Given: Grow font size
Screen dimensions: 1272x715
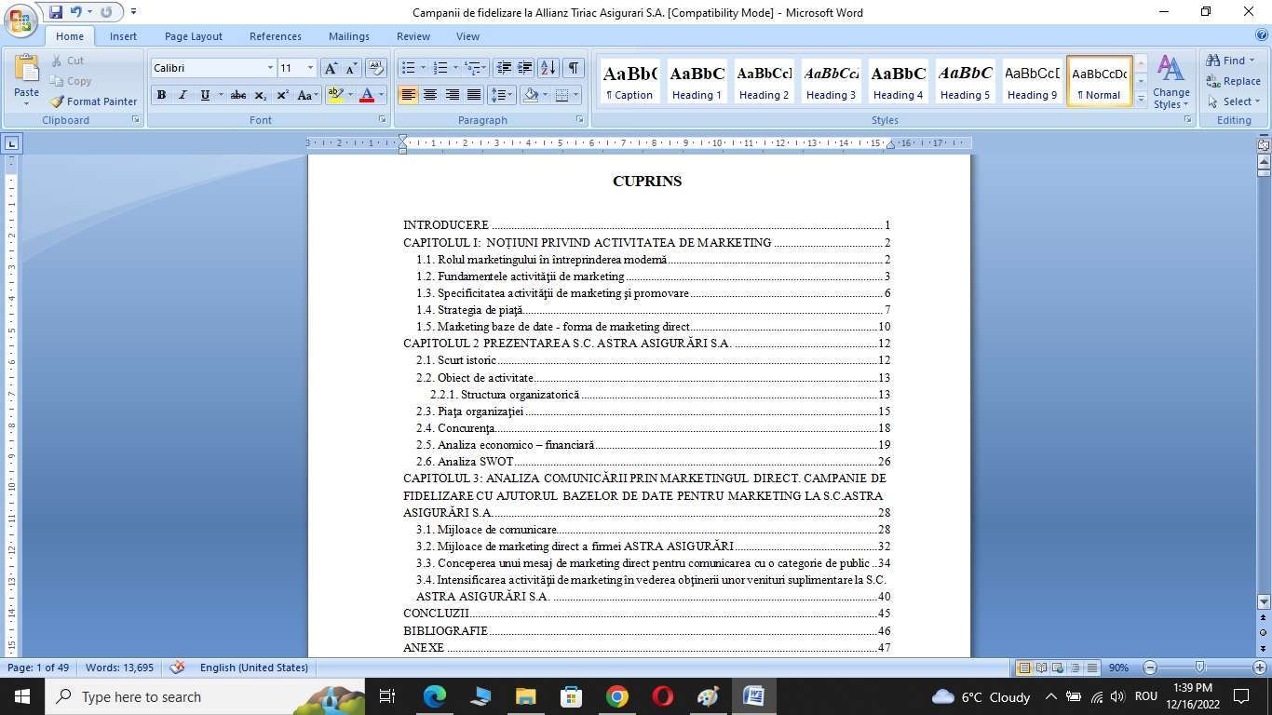Looking at the screenshot, I should [x=331, y=68].
